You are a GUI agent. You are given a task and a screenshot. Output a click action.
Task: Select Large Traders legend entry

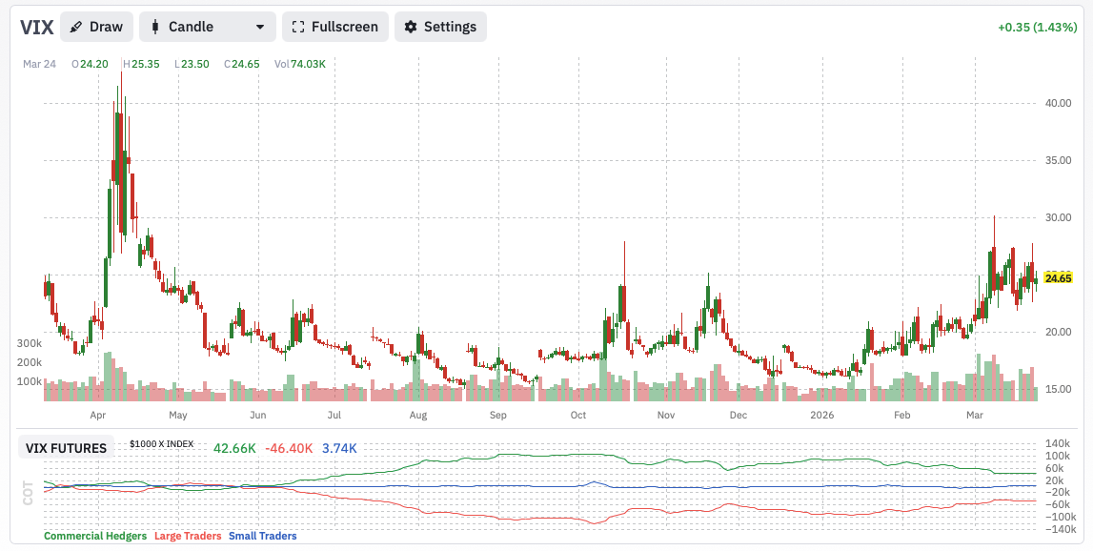[x=188, y=536]
